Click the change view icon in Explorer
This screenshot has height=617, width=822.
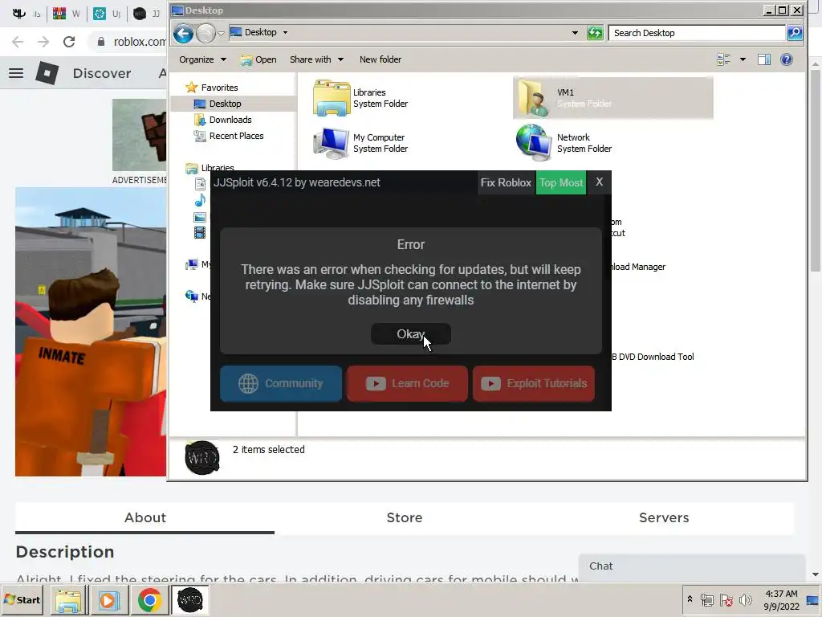coord(724,59)
